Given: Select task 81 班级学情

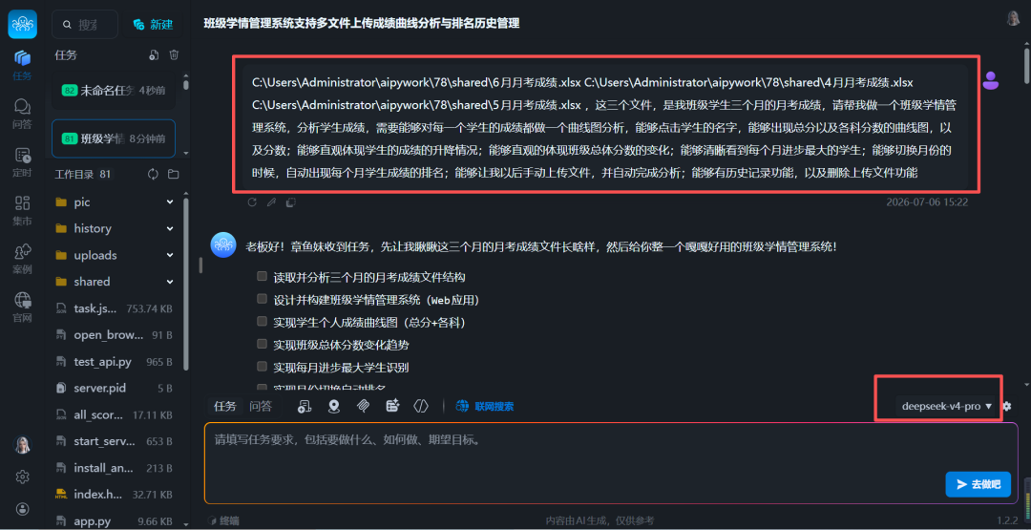Looking at the screenshot, I should click(x=113, y=138).
